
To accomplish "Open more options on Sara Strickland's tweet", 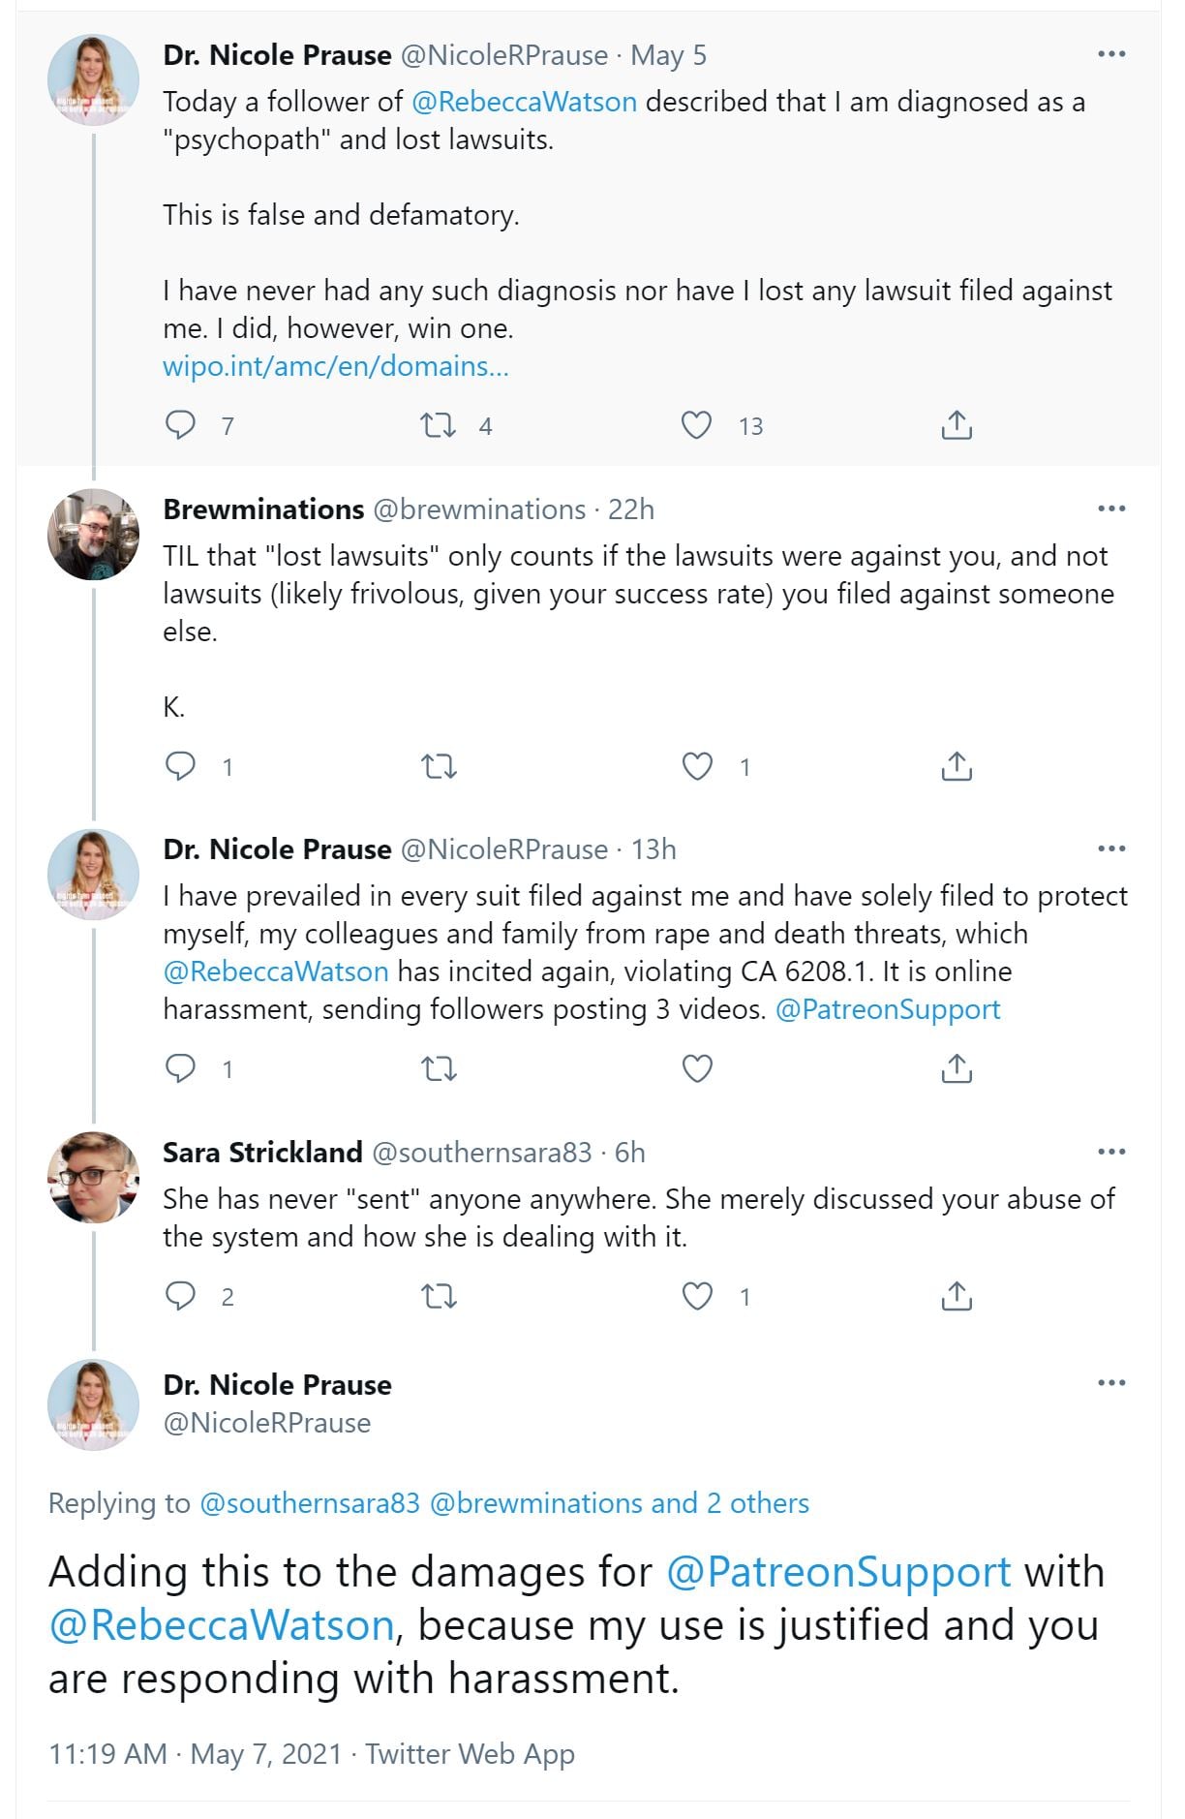I will click(x=1111, y=1152).
